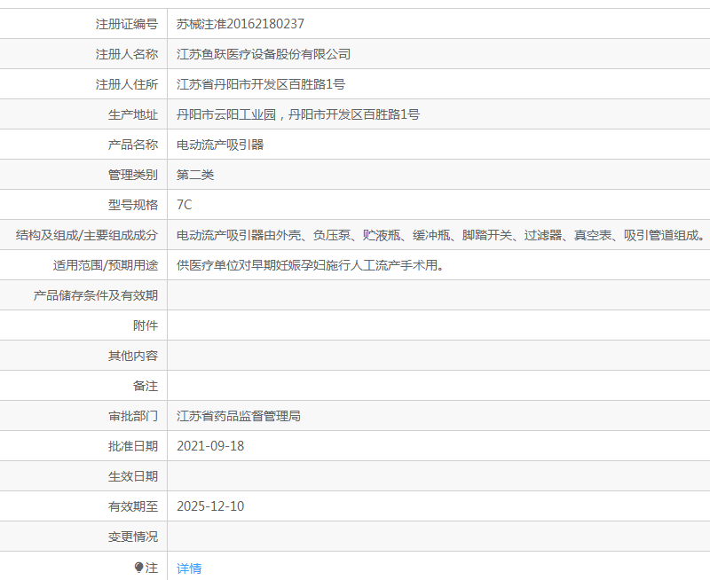
Task: Select company name 江苏鱼跃医疗设备股份有限公司
Action: coord(264,54)
